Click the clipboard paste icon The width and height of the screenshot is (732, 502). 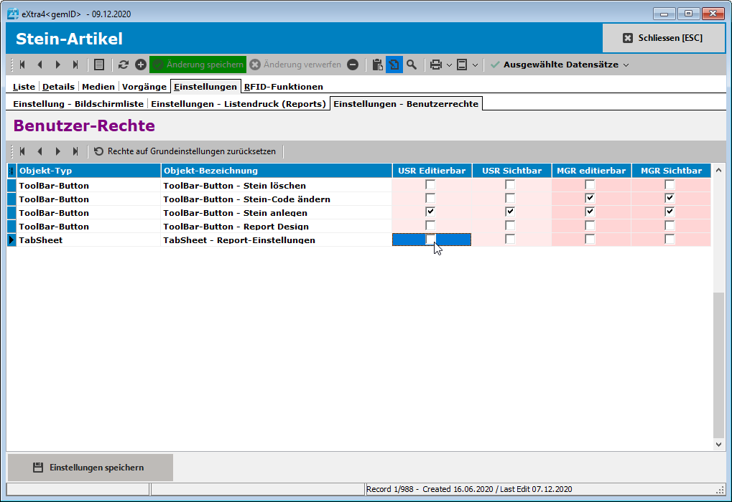(x=378, y=65)
